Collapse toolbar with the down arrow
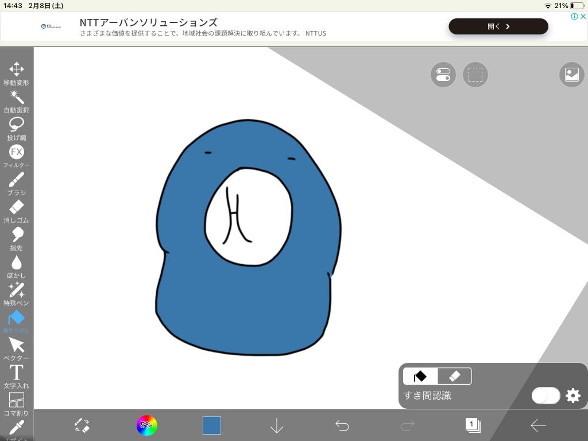The image size is (588, 441). pos(277,425)
